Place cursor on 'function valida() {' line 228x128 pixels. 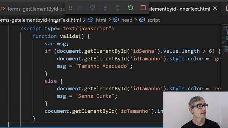[61, 36]
